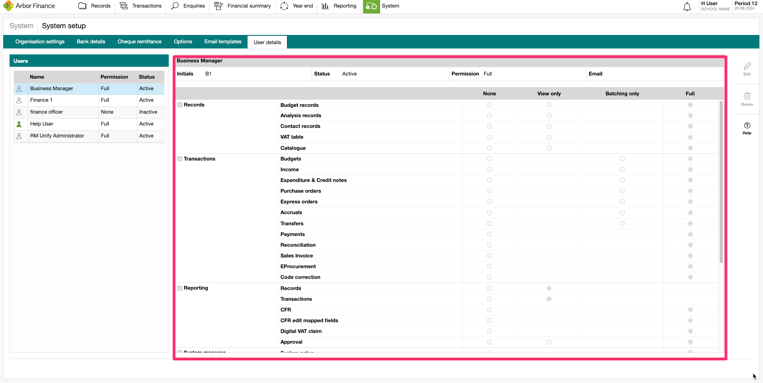Delete the user with the trash icon
Screen dimensions: 763x383
(x=747, y=95)
